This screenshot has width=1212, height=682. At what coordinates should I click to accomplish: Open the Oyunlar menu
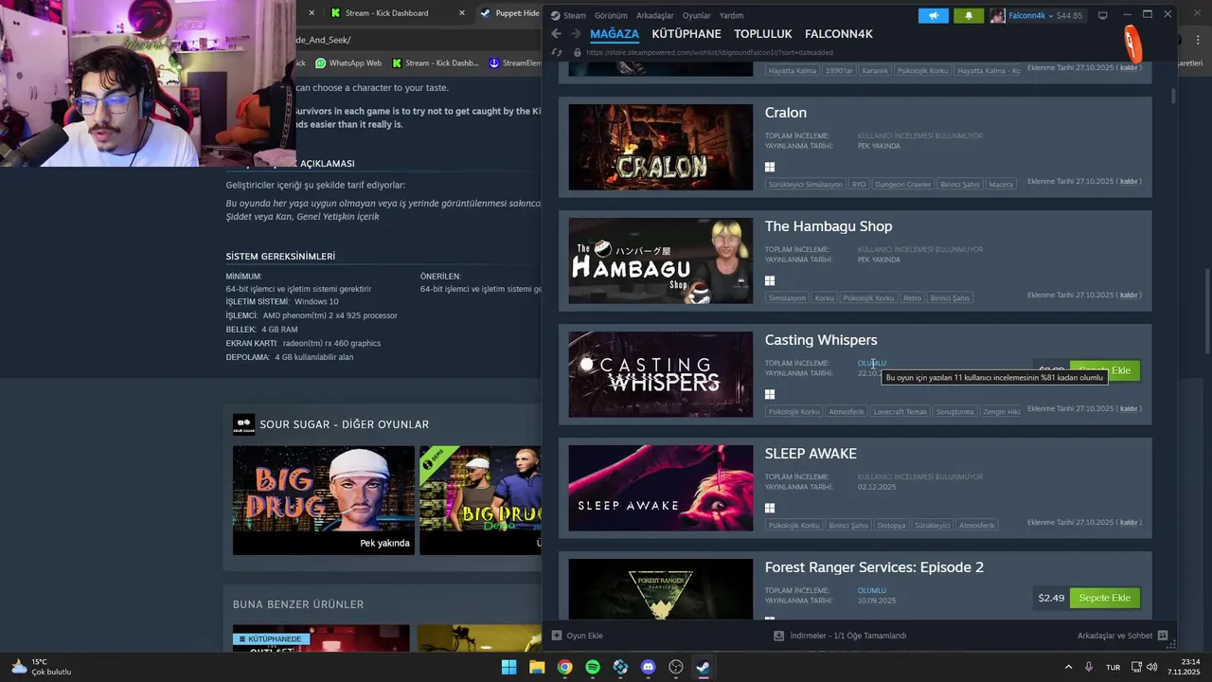(x=697, y=15)
